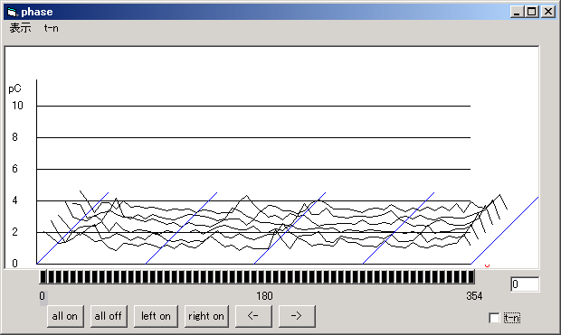Click the left arrow <- button
The width and height of the screenshot is (561, 335).
[x=253, y=316]
